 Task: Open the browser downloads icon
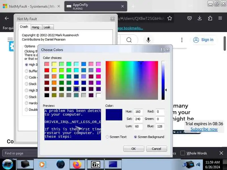(x=200, y=18)
